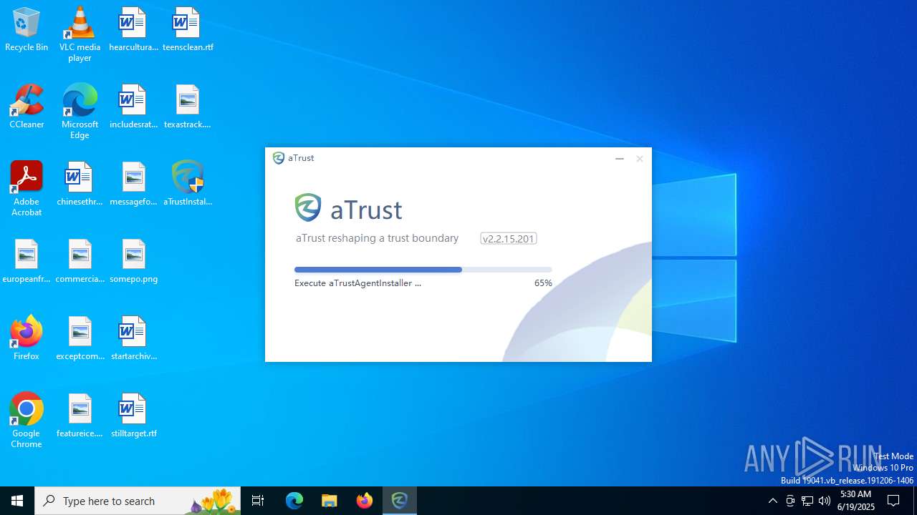The width and height of the screenshot is (917, 515).
Task: Select somepo.png file icon
Action: 133,262
